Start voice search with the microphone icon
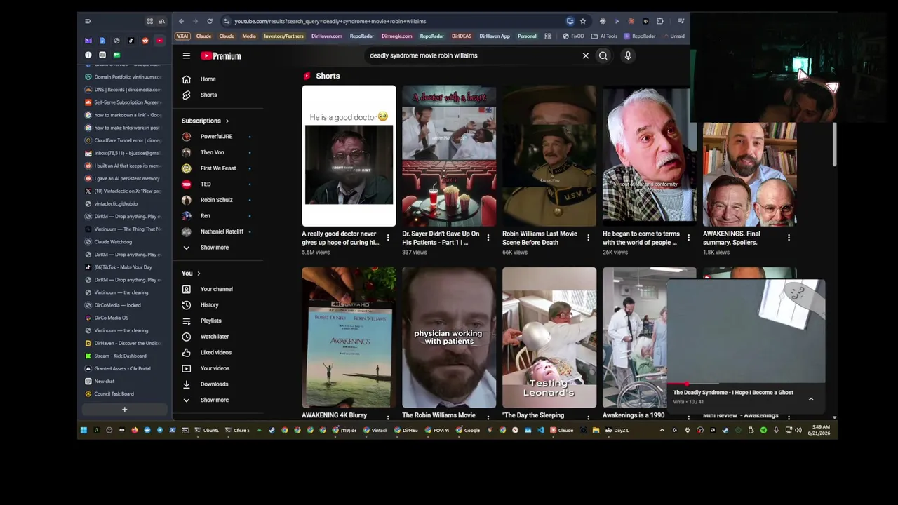898x505 pixels. click(628, 55)
